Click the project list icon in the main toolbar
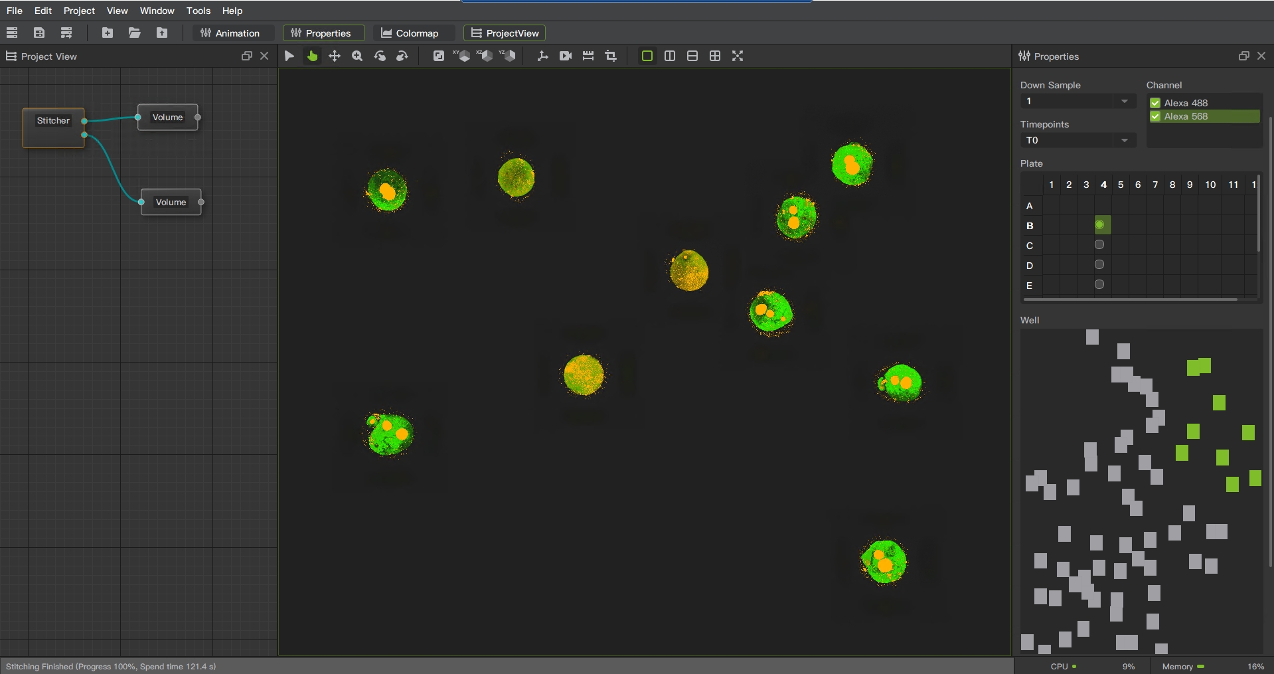This screenshot has width=1274, height=674. coord(12,33)
